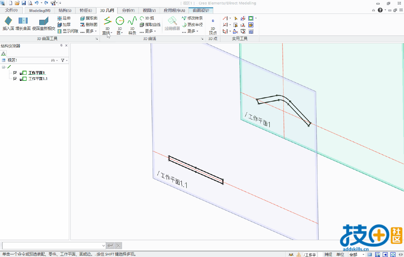
Task: Toggle 单位 (units) in status bar
Action: [x=340, y=254]
